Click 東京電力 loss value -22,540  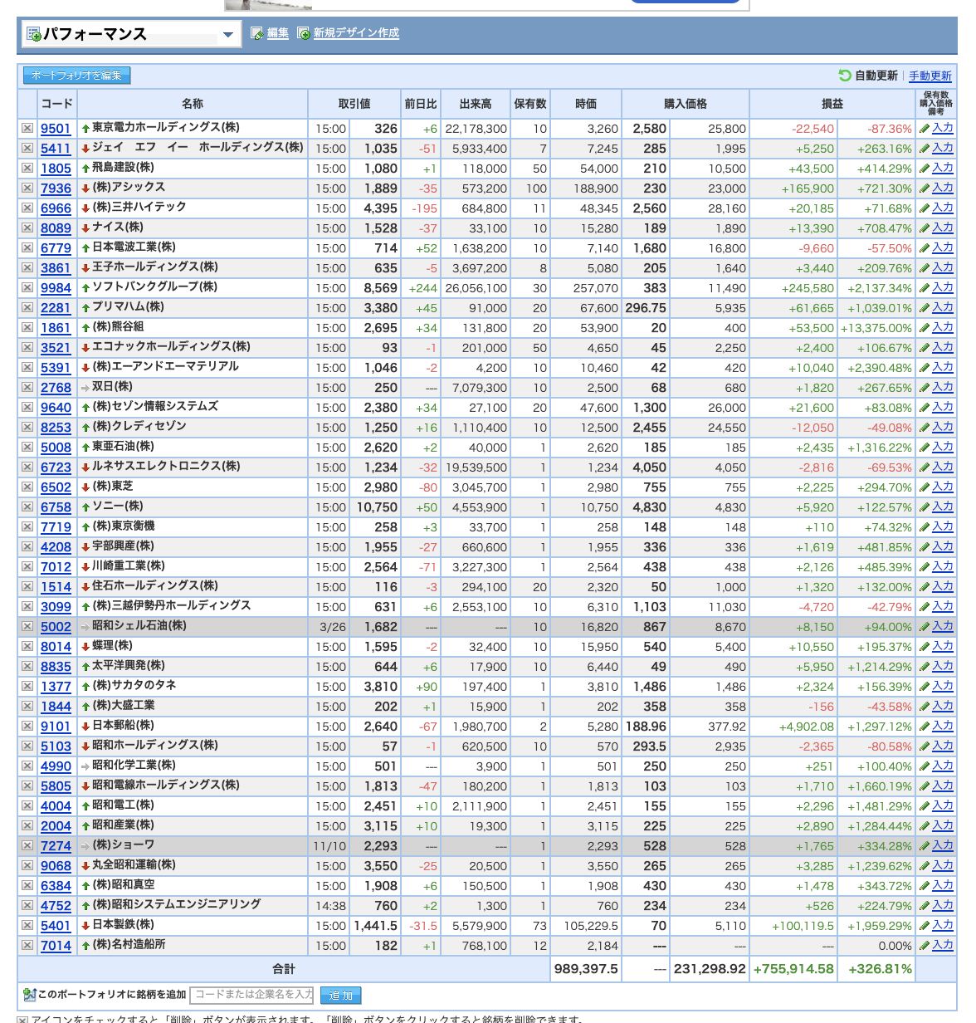tap(813, 129)
